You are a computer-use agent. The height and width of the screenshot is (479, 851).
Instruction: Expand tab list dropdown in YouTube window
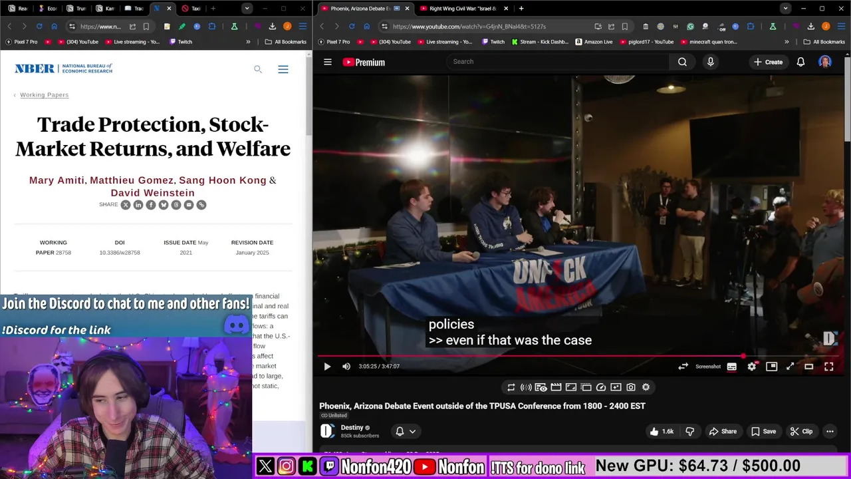(x=786, y=9)
